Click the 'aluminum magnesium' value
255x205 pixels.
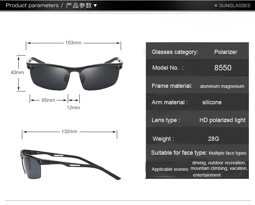[x=222, y=86]
